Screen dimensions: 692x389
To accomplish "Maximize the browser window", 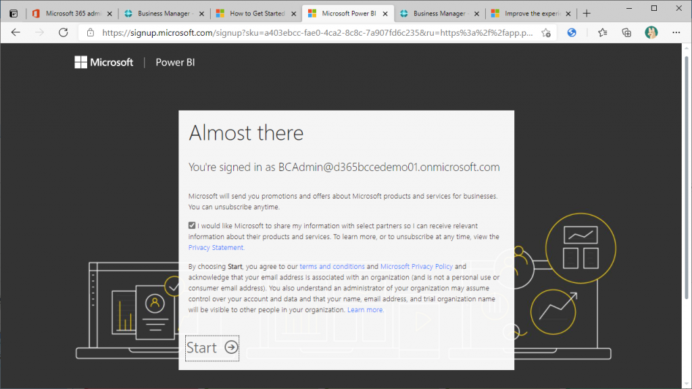I will [x=654, y=8].
